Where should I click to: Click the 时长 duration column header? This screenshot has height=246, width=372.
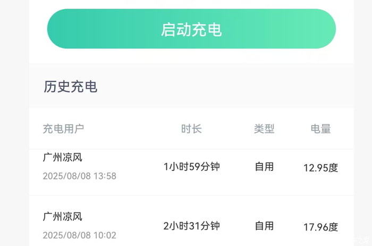[x=191, y=129]
